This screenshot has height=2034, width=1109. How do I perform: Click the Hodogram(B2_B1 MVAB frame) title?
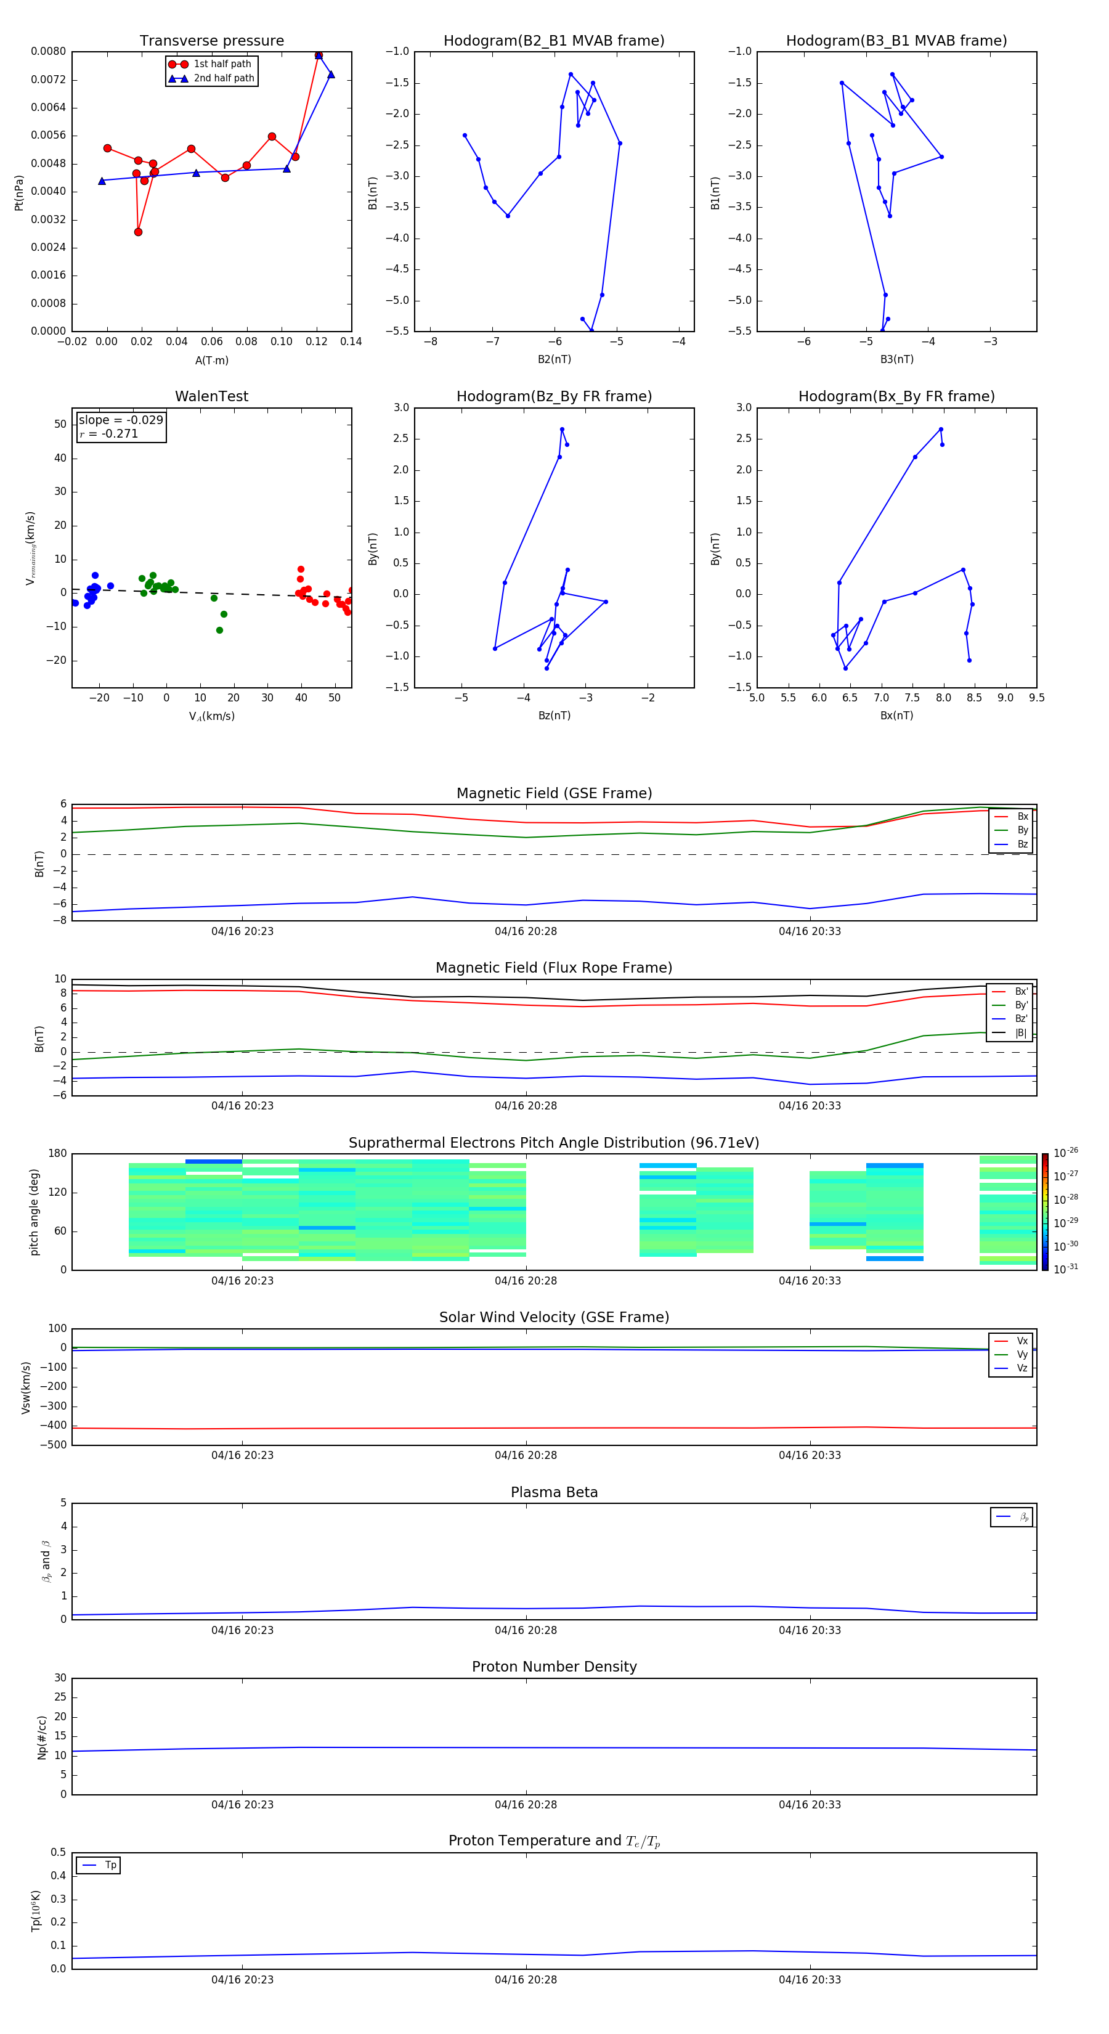point(554,41)
